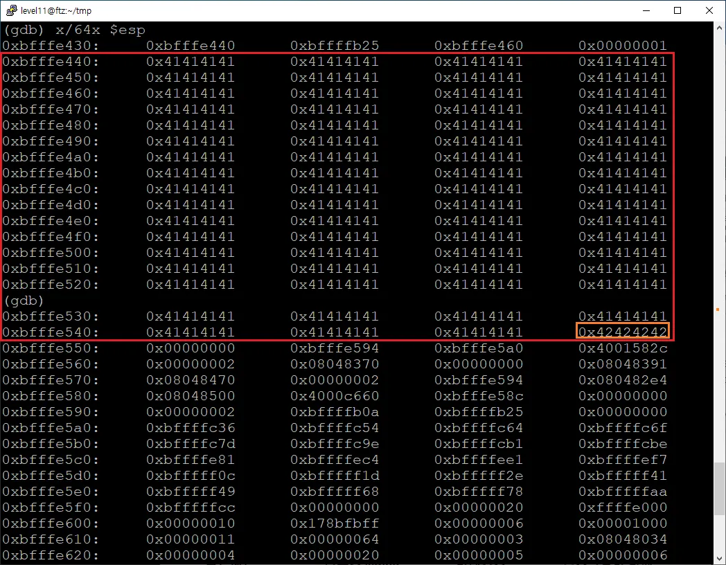
Task: Click the value 0x08048370
Action: click(335, 364)
